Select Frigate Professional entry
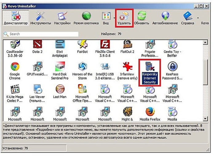The height and width of the screenshot is (156, 215). [150, 48]
